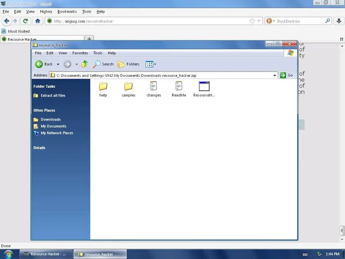345x259 pixels.
Task: Click browser page vertical scrollbar thumb
Action: tap(342, 231)
